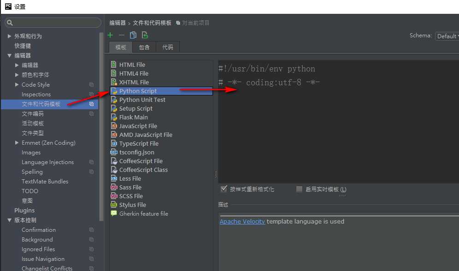Open the 文件编码 settings page

[x=33, y=113]
